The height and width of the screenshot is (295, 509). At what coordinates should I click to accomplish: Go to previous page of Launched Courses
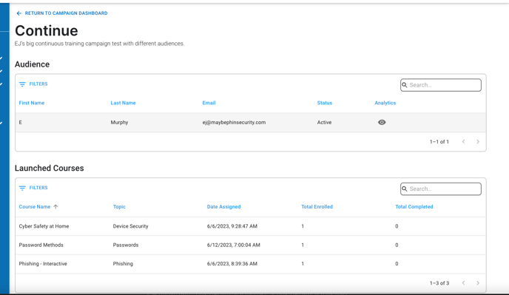coord(464,283)
